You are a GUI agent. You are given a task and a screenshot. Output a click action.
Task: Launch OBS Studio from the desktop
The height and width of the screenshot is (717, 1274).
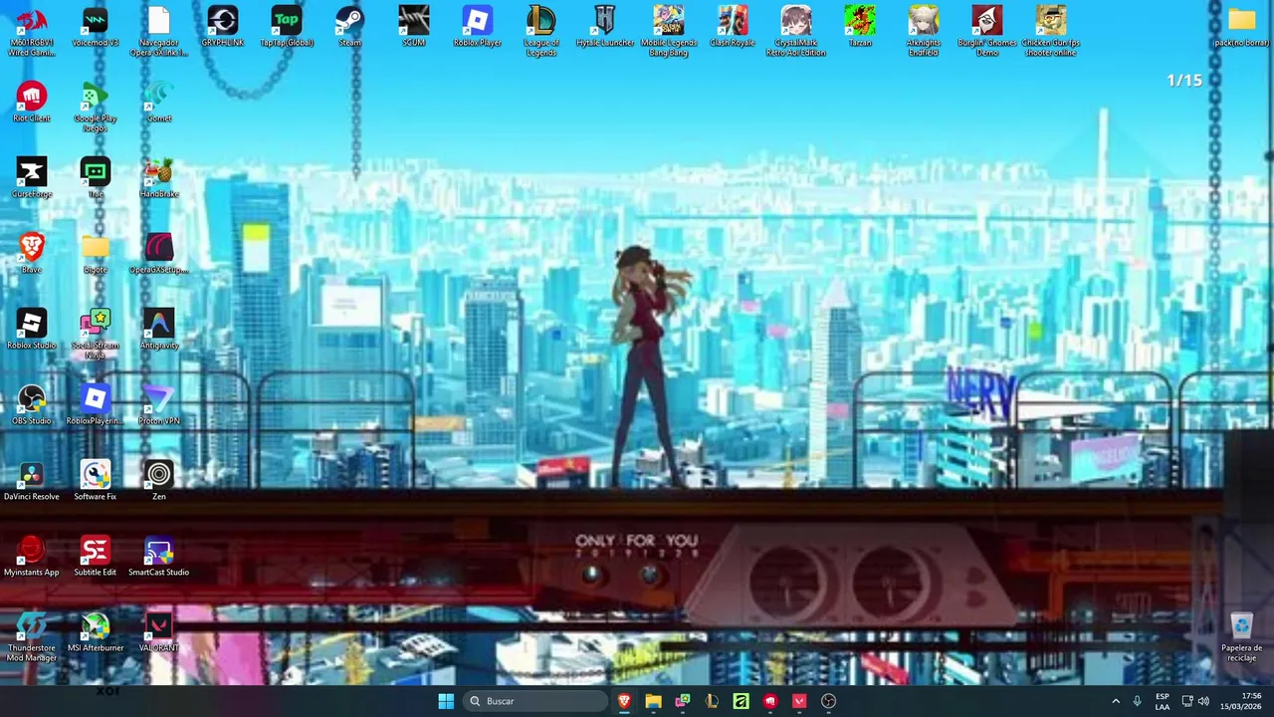[32, 406]
